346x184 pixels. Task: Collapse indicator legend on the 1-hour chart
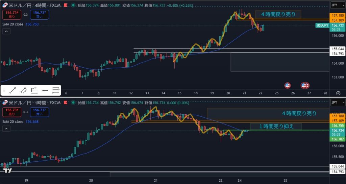(x=6, y=129)
